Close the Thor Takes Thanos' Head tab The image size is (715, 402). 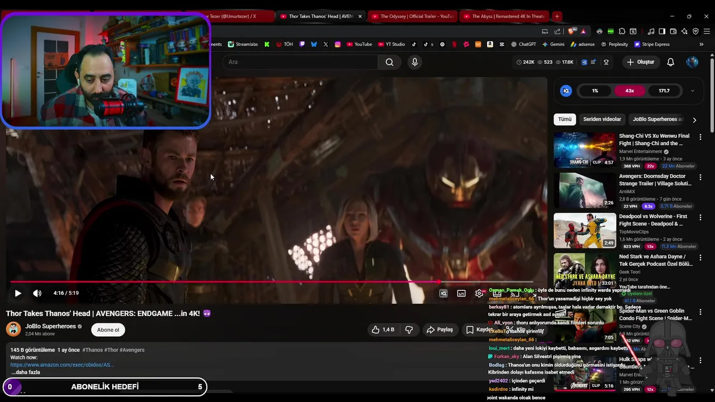point(360,16)
